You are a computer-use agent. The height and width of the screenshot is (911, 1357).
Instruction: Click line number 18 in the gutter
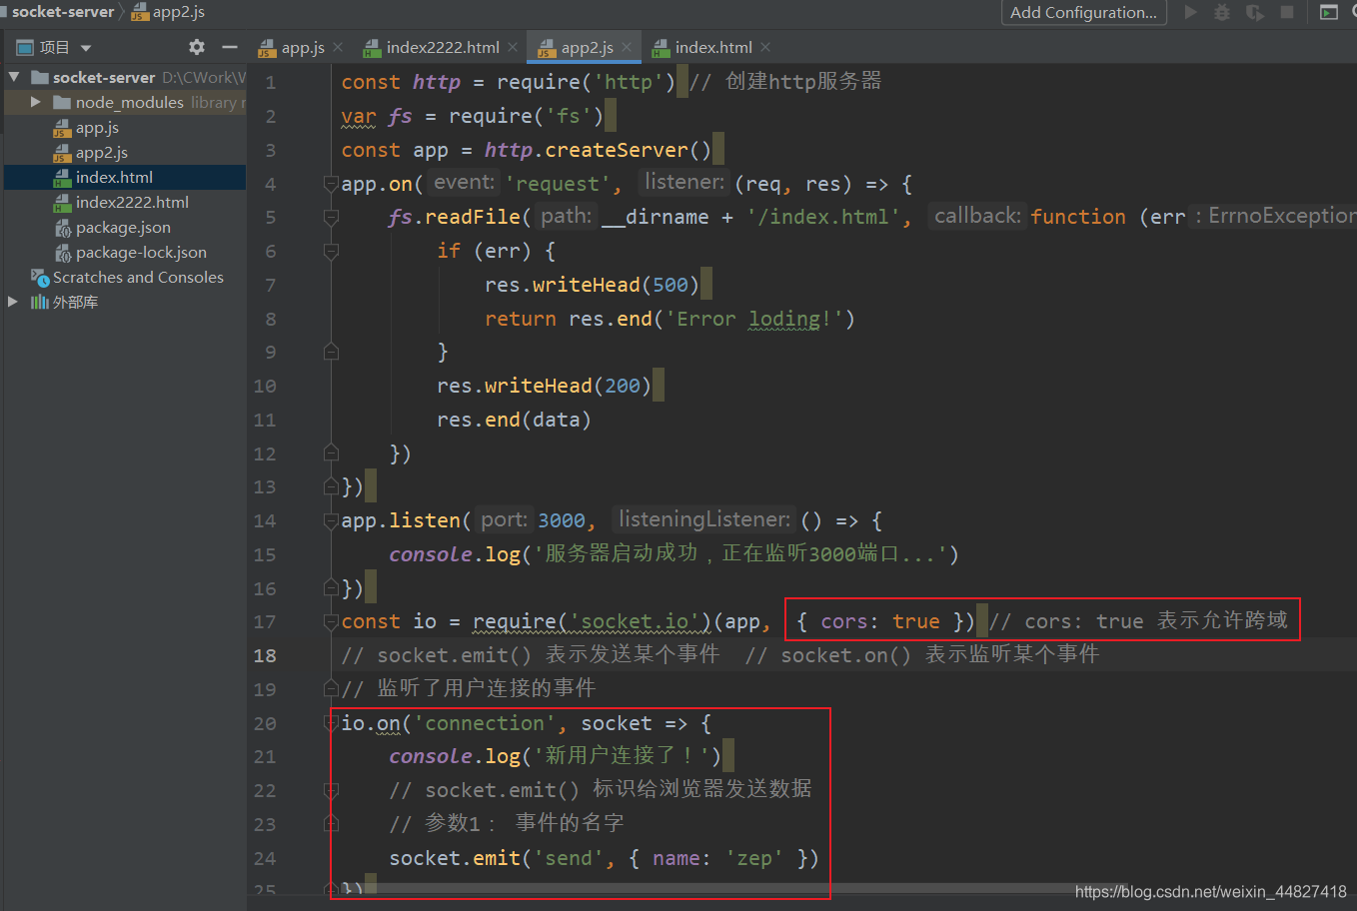tap(265, 655)
